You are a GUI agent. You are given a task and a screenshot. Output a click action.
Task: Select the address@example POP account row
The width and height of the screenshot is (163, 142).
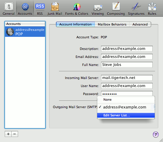(25, 32)
